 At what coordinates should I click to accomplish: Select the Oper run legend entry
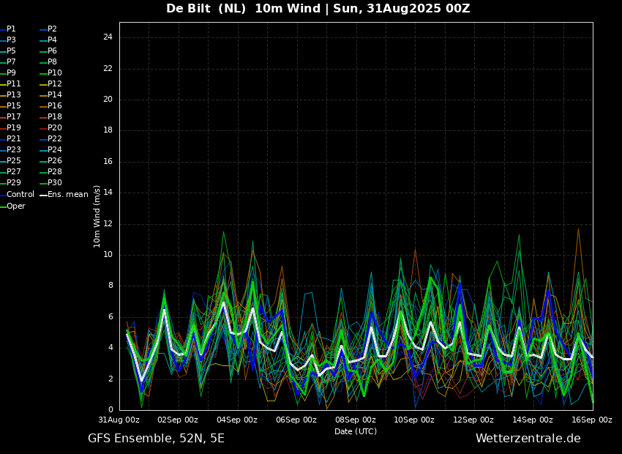tap(15, 206)
